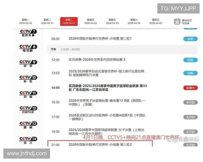Open 14:00 中国男子篮球职业联赛 第33轮 entry
This screenshot has height=162, width=203.
click(x=108, y=88)
